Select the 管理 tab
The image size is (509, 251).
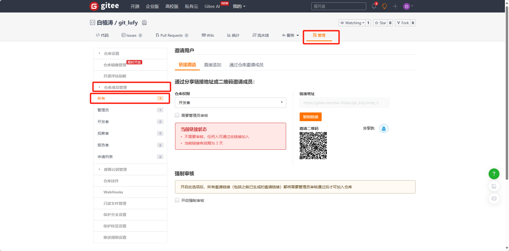coord(319,35)
